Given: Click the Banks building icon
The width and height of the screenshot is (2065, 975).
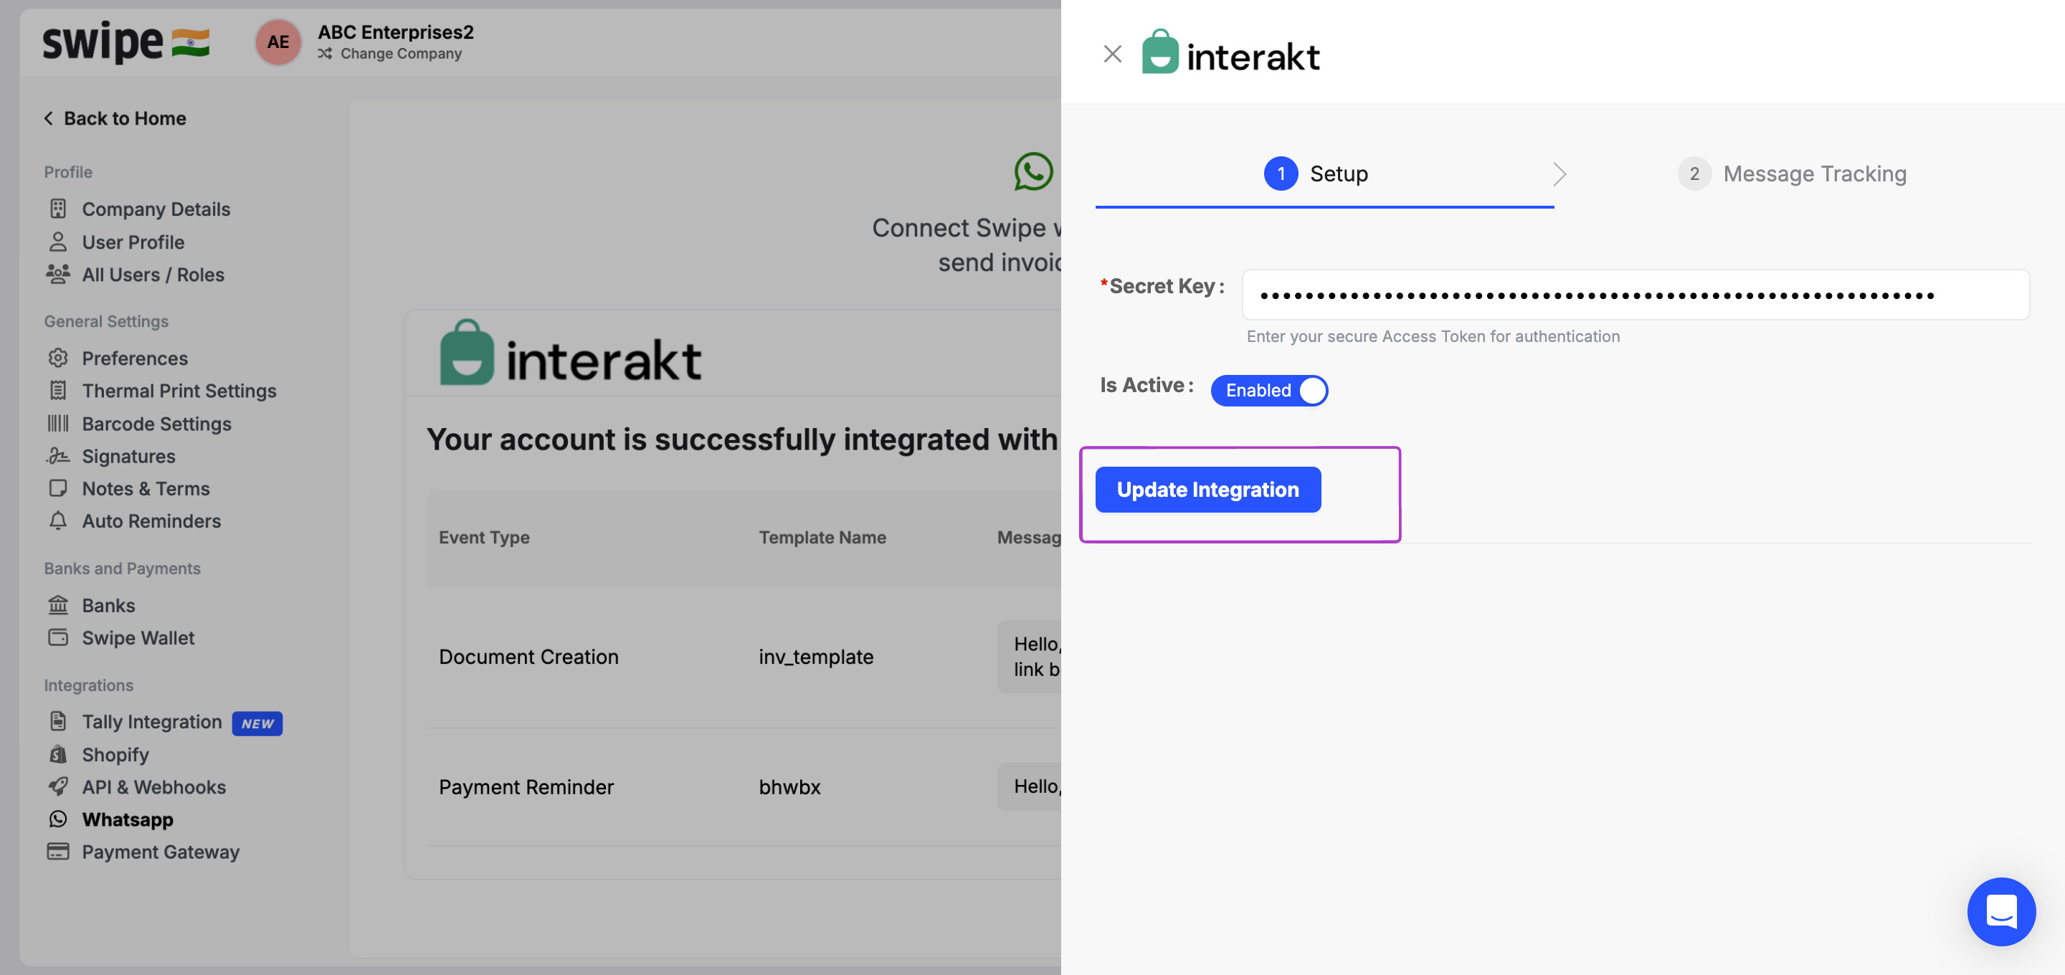Looking at the screenshot, I should (x=57, y=604).
